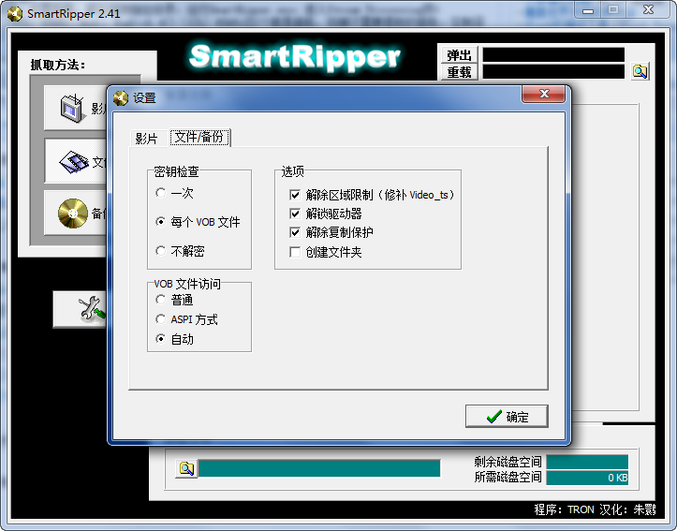Open settings via the wrench icon
Image resolution: width=677 pixels, height=531 pixels.
[x=91, y=309]
